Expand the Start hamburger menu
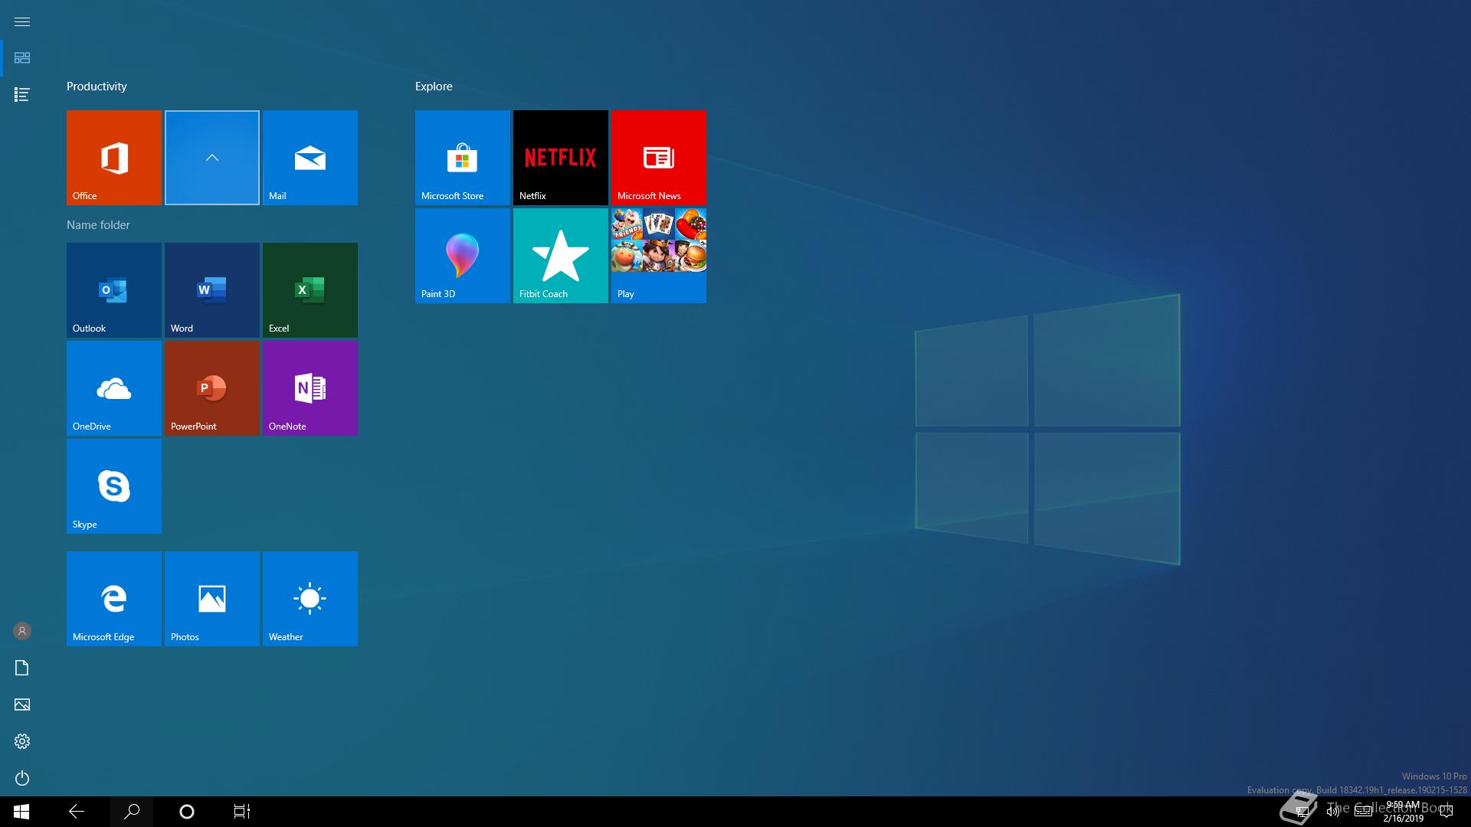 point(22,21)
